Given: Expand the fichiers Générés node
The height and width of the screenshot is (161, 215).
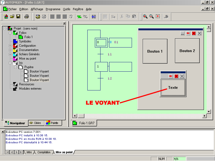Looking at the screenshot, I should click(x=10, y=54).
